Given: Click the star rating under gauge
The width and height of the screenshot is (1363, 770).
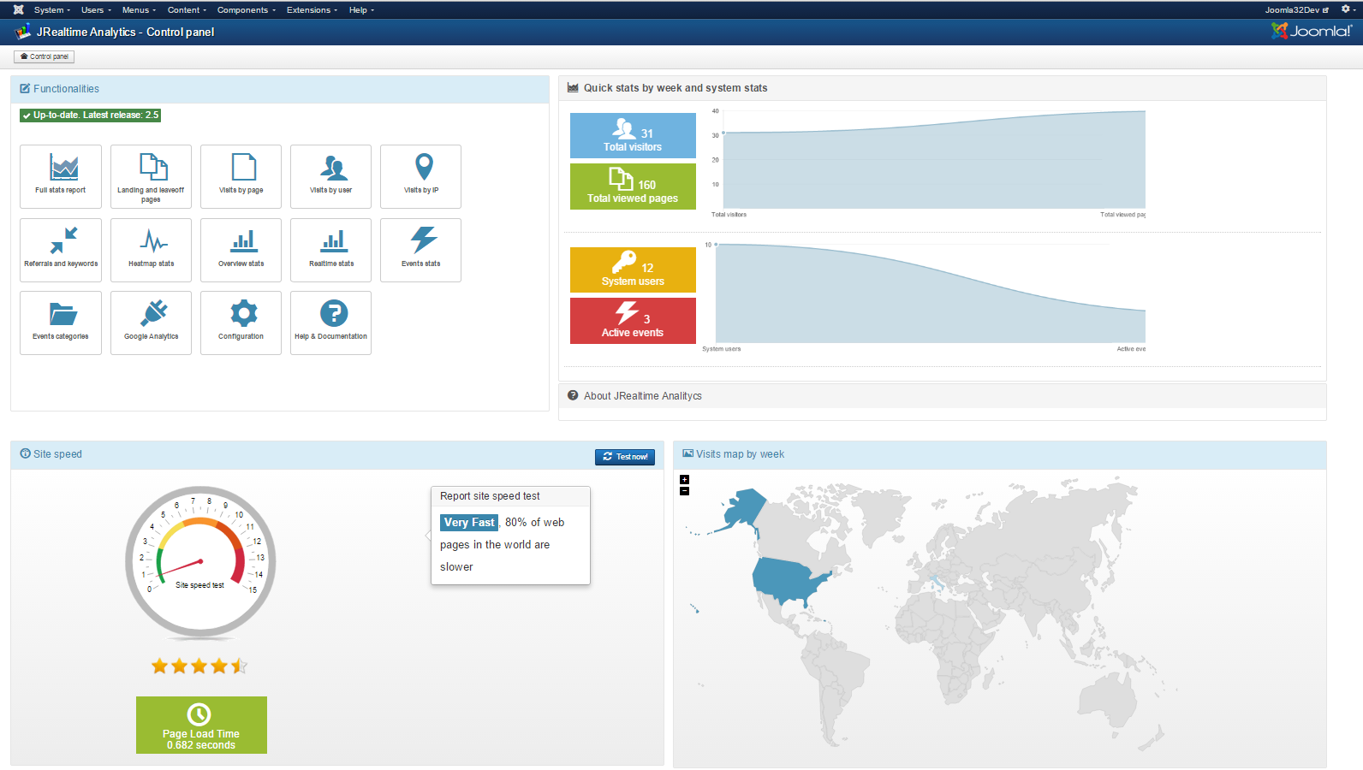Looking at the screenshot, I should pyautogui.click(x=199, y=666).
